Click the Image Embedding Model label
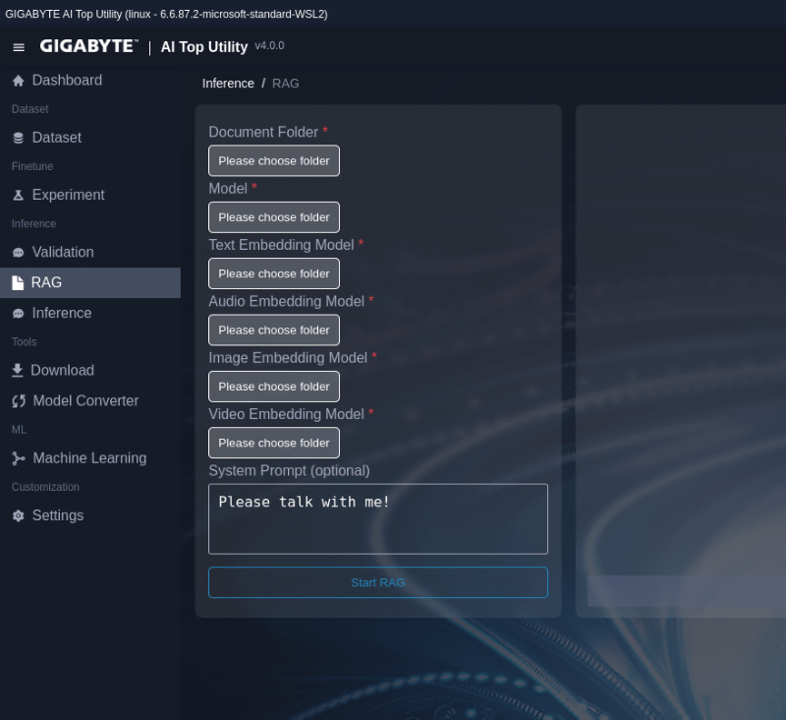 [288, 358]
